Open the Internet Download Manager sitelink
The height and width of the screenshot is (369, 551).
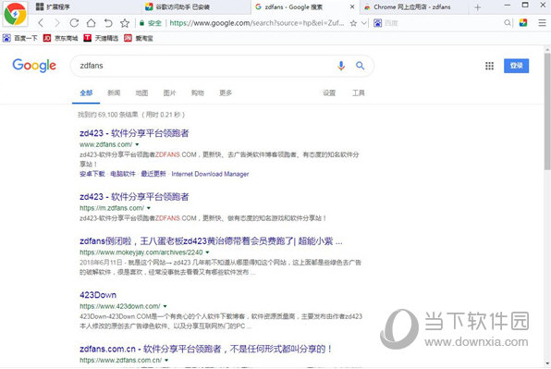click(x=210, y=174)
